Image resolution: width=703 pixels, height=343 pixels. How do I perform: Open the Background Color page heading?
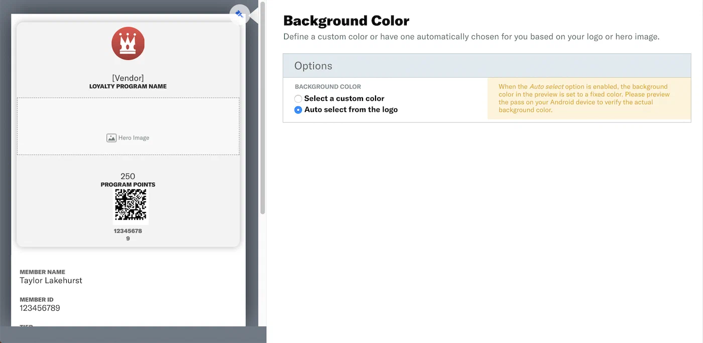coord(346,21)
